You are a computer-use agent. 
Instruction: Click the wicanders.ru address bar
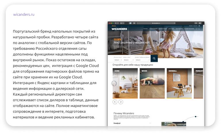point(156,23)
